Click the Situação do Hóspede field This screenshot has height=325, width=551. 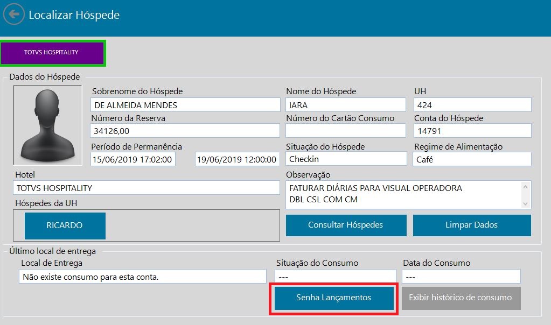(x=346, y=159)
